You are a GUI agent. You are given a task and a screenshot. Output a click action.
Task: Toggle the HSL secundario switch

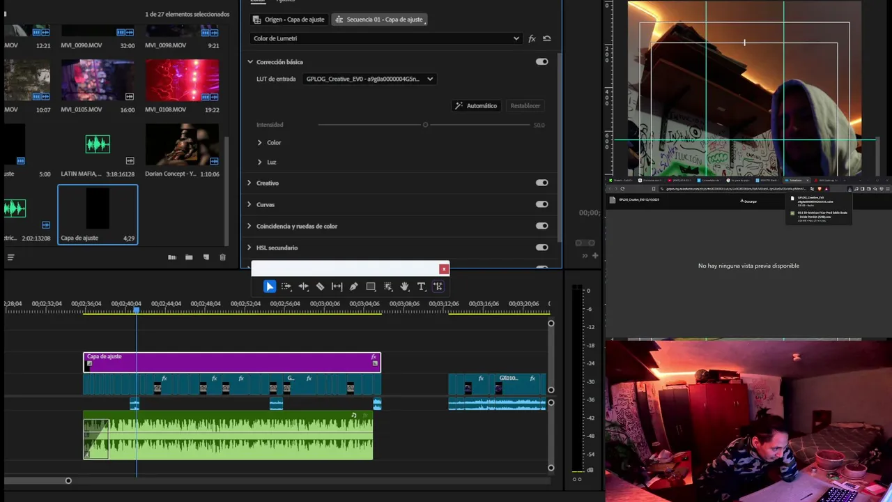pyautogui.click(x=541, y=248)
